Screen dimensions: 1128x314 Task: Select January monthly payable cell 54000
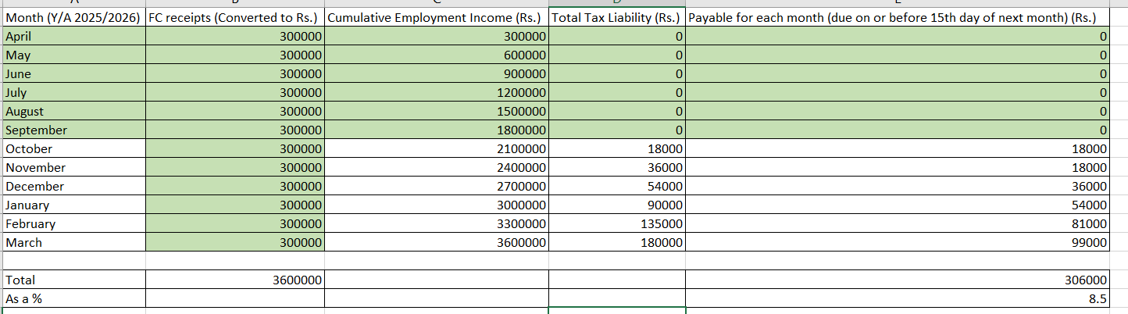point(897,205)
